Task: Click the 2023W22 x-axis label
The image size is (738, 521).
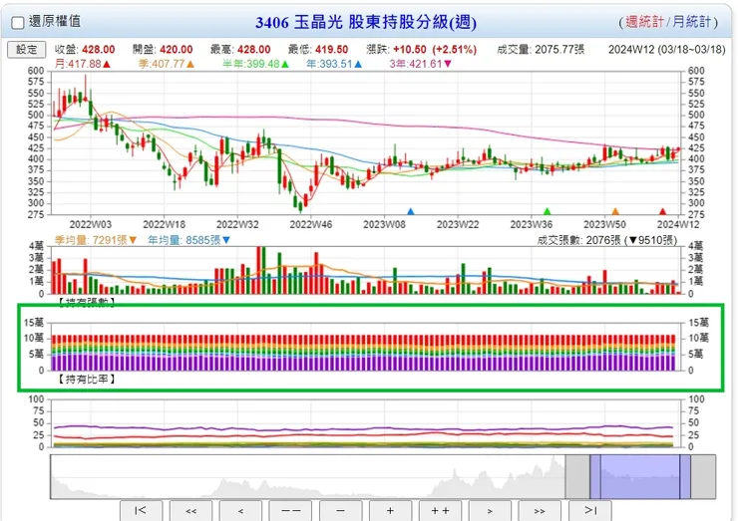Action: 458,224
